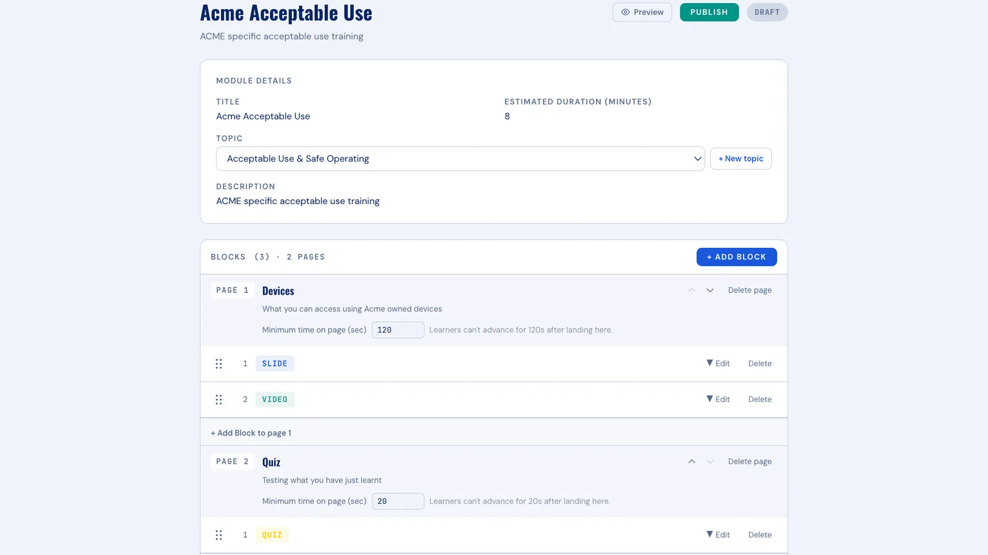Publish the module
Image resolution: width=988 pixels, height=555 pixels.
click(709, 12)
